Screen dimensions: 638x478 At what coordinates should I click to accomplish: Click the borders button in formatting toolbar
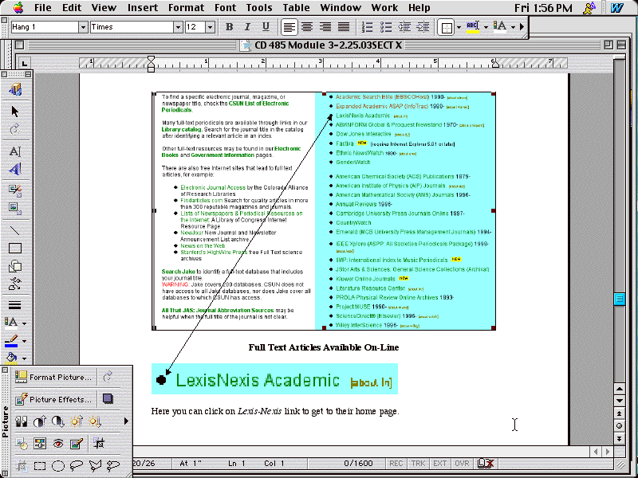(x=447, y=27)
